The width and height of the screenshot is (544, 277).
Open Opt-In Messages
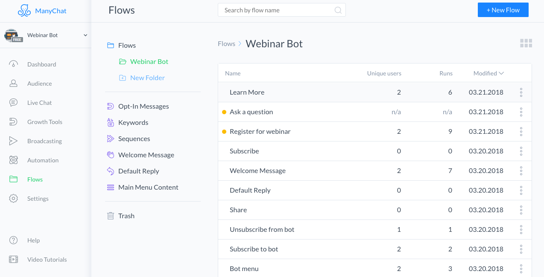point(143,106)
